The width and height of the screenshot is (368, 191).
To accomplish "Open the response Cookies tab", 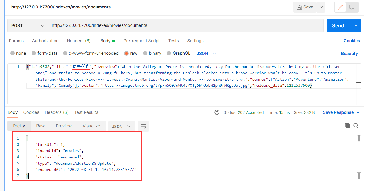I will [x=31, y=112].
